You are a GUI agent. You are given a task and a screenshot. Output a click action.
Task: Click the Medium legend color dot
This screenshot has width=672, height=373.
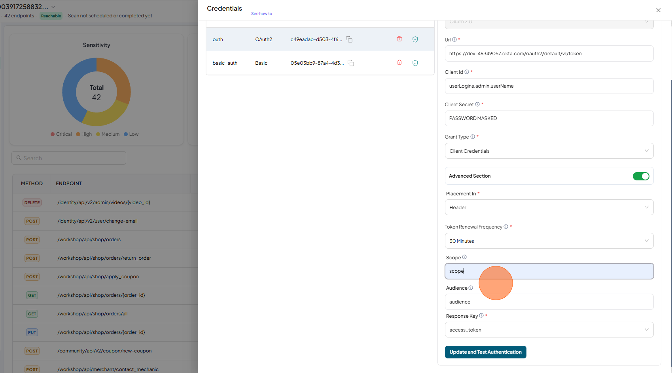98,134
